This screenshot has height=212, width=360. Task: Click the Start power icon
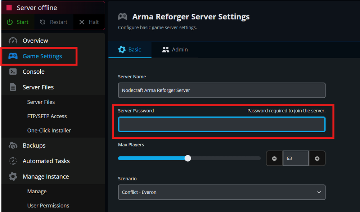[10, 22]
